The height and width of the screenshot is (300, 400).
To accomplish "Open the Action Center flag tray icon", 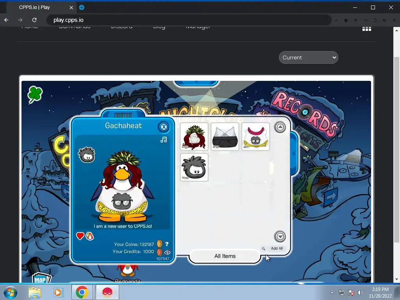I will click(351, 293).
